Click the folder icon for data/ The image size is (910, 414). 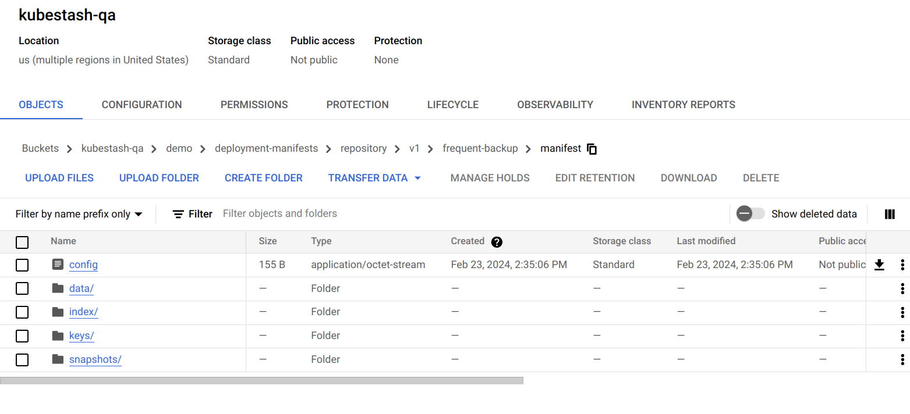click(x=58, y=288)
